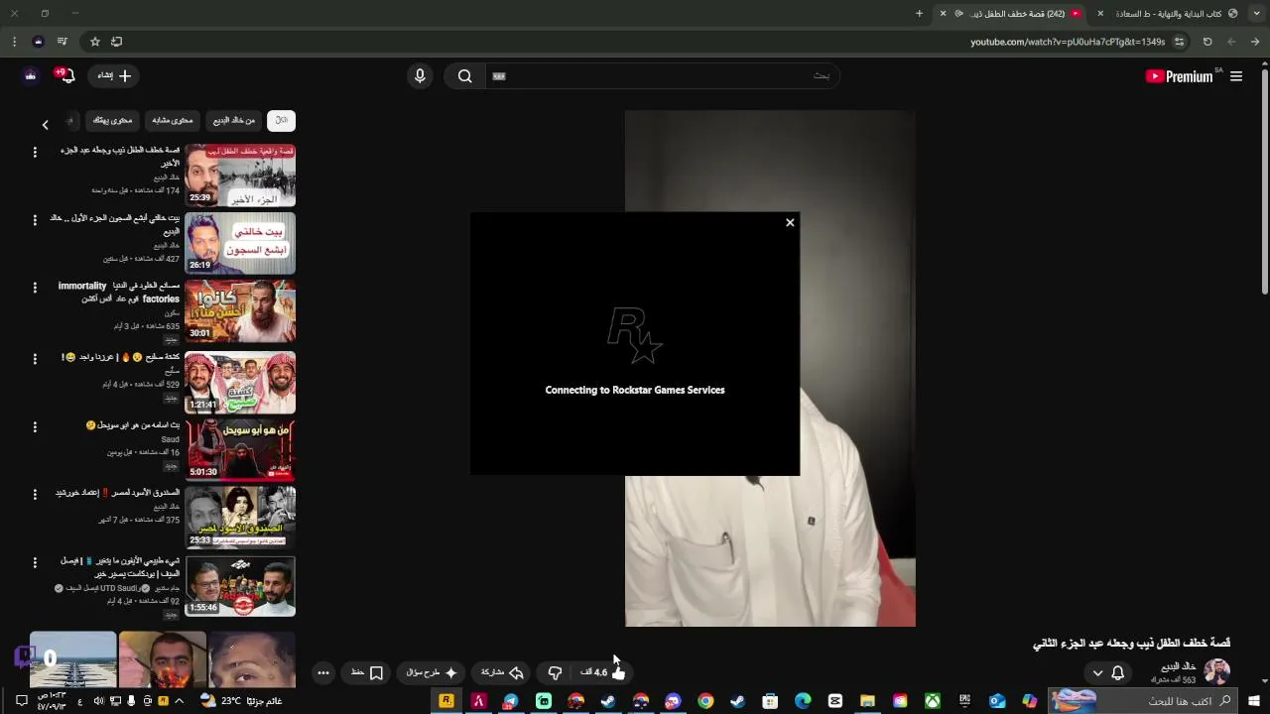The image size is (1270, 714).
Task: Click the on-screen keyboard icon in search
Action: [499, 76]
